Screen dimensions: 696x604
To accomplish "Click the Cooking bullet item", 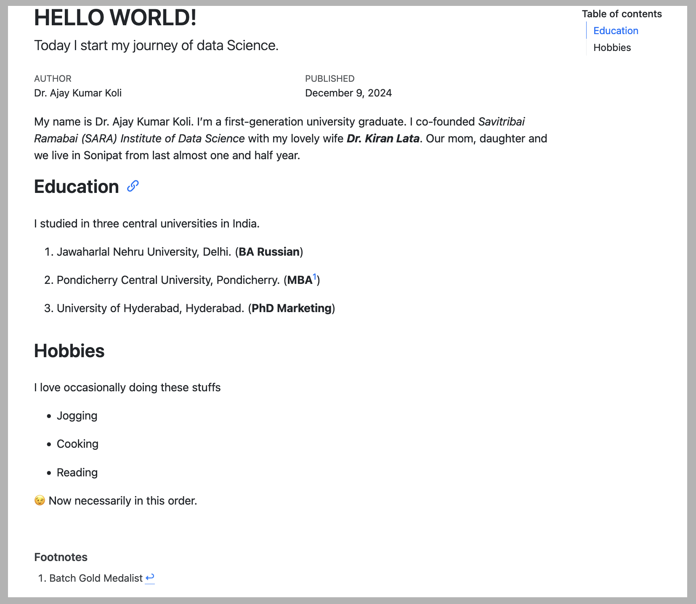I will tap(77, 444).
